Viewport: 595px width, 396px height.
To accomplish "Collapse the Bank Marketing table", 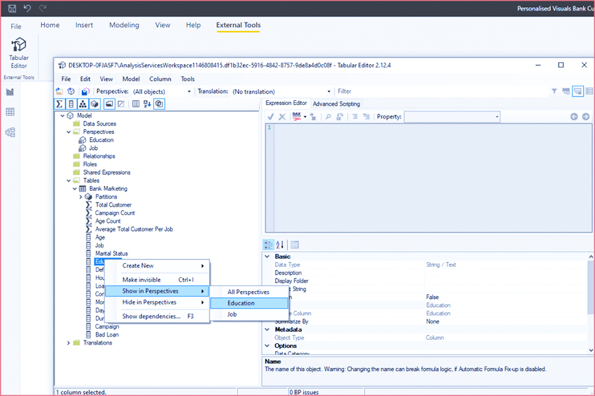I will (75, 189).
